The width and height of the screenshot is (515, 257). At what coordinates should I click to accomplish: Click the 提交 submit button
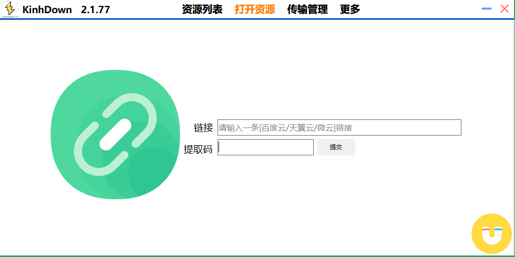(x=336, y=147)
